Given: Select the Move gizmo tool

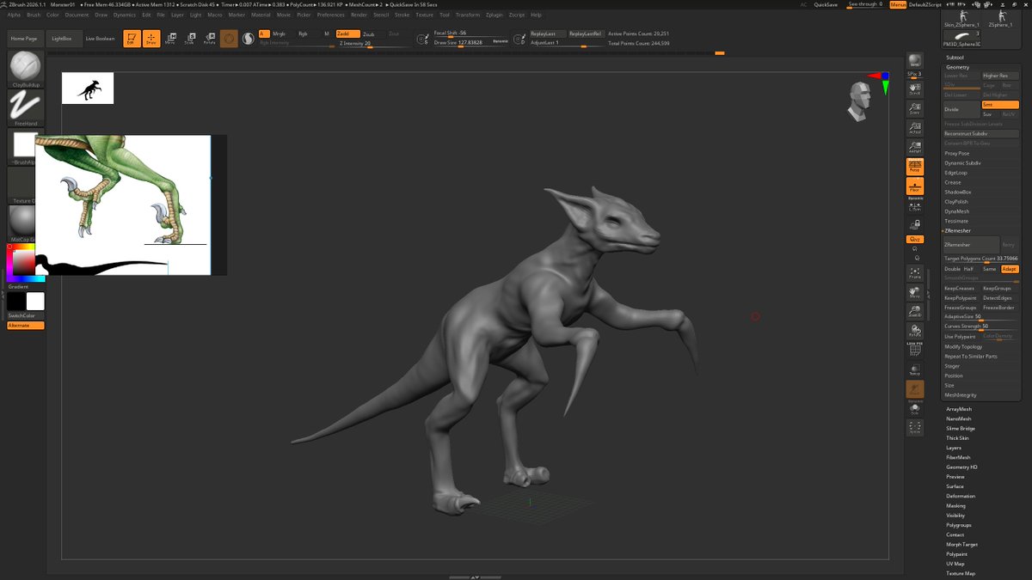Looking at the screenshot, I should [x=170, y=39].
